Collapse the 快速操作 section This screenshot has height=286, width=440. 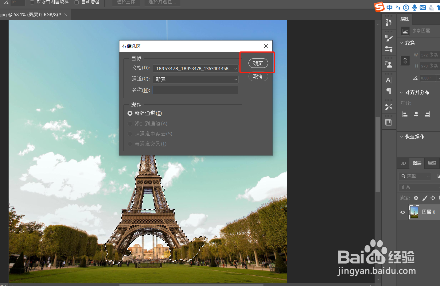[401, 137]
